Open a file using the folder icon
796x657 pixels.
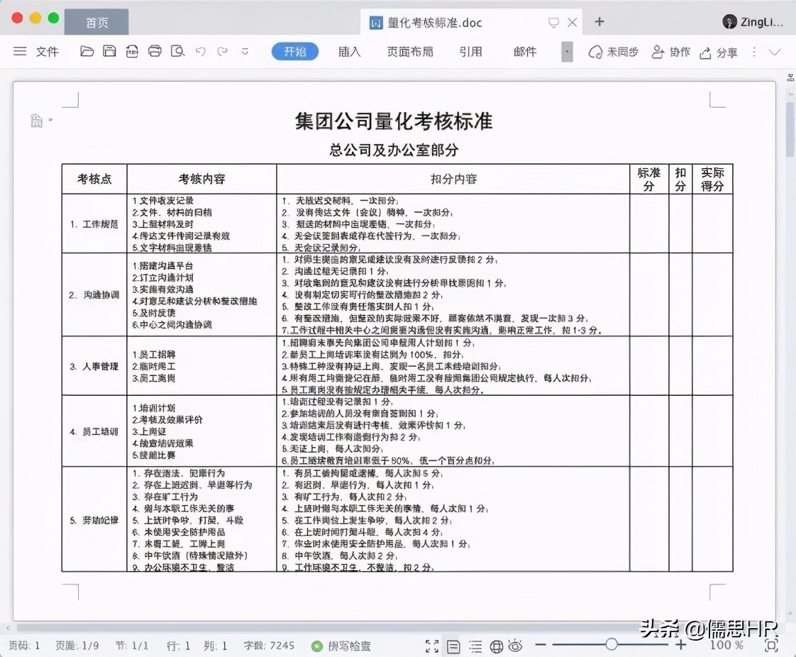tap(87, 52)
